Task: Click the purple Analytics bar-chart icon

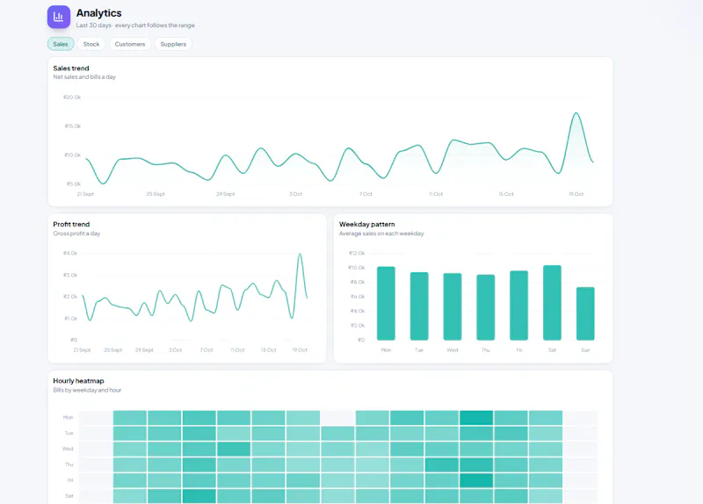Action: [59, 17]
